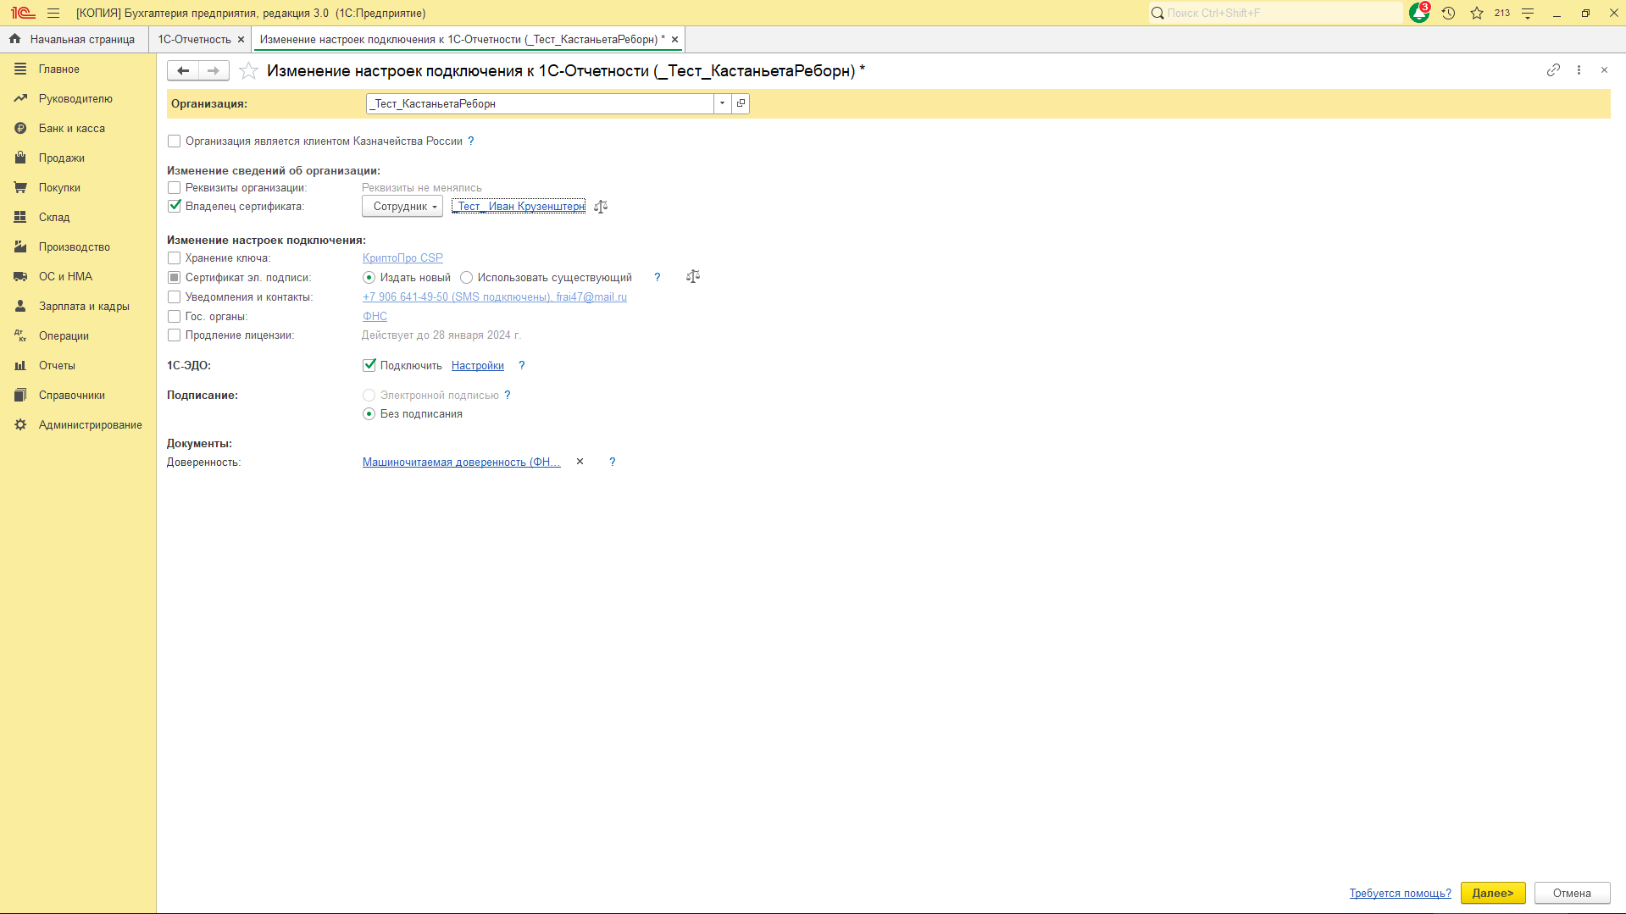Close the 1С-Отчетность tab

[x=241, y=40]
